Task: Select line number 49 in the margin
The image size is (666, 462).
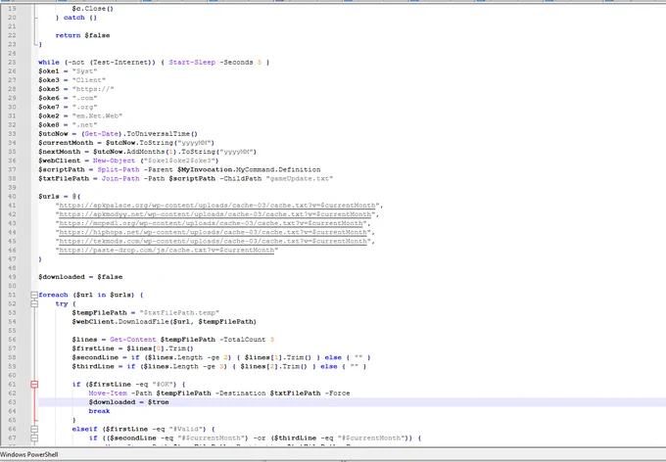Action: (12, 277)
